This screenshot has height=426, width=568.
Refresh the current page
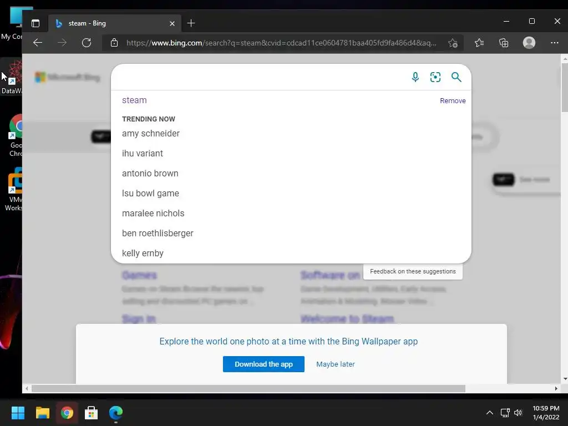86,43
